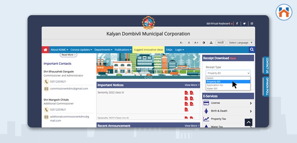The height and width of the screenshot is (143, 297).
Task: Click 02512203621 under Shri Mangesh Chitale
Action: click(x=58, y=110)
